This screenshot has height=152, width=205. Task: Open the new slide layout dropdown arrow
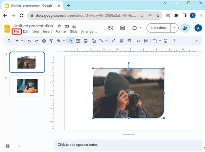coord(22,41)
